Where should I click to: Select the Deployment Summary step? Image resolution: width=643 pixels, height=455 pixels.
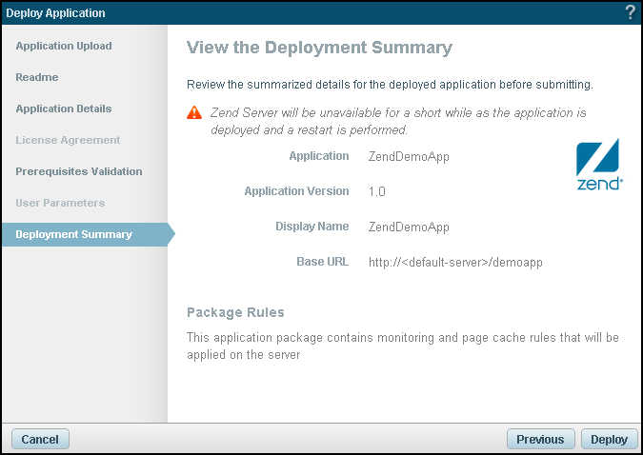pyautogui.click(x=74, y=234)
